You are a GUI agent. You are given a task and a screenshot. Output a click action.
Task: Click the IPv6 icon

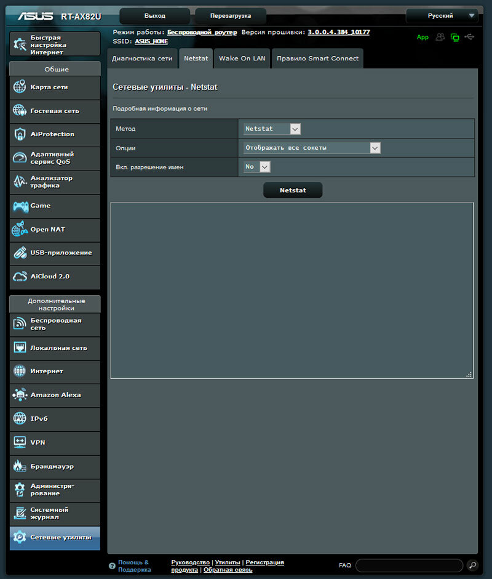20,418
